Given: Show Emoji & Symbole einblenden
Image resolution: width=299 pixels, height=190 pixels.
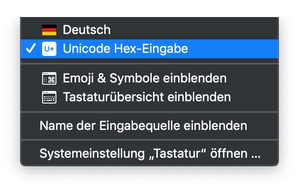Looking at the screenshot, I should point(149,78).
